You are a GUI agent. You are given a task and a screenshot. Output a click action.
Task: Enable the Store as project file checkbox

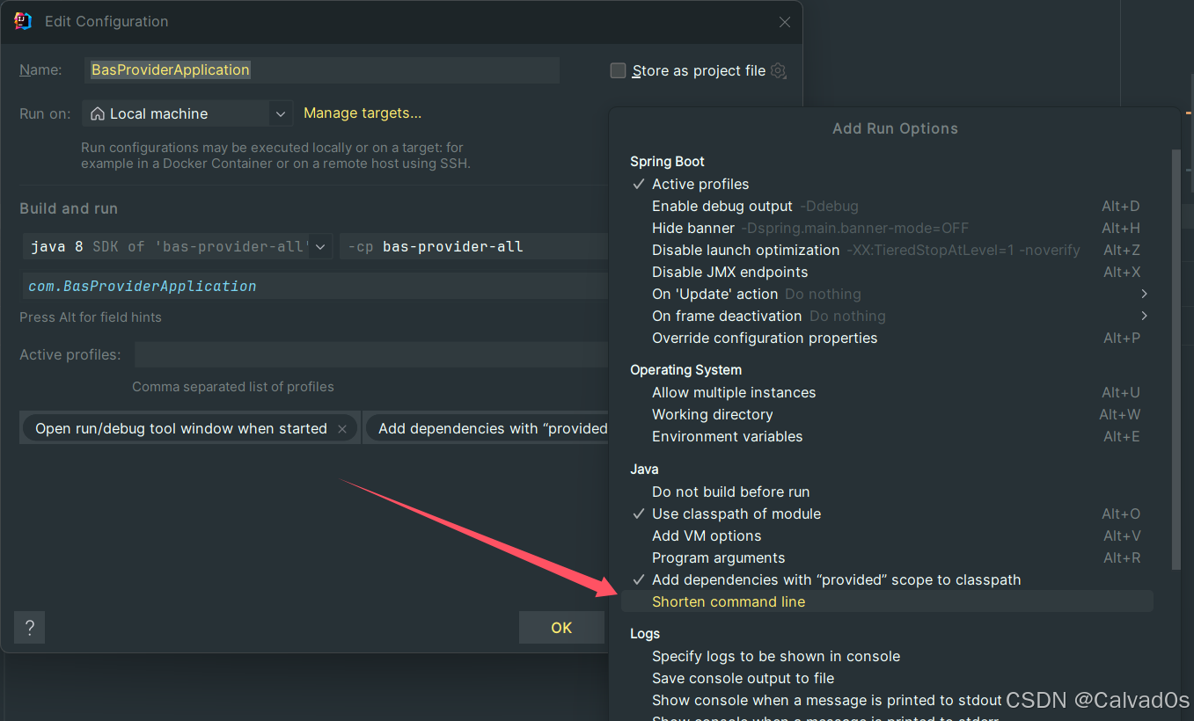[x=618, y=70]
